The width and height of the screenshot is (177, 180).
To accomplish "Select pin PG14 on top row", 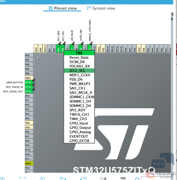I will coord(108,48).
